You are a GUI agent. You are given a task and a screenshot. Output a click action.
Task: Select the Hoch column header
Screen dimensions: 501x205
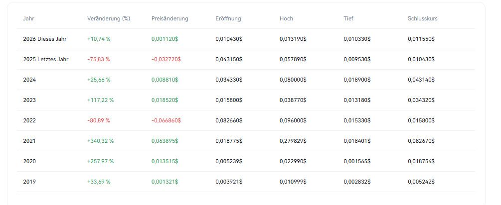click(286, 19)
